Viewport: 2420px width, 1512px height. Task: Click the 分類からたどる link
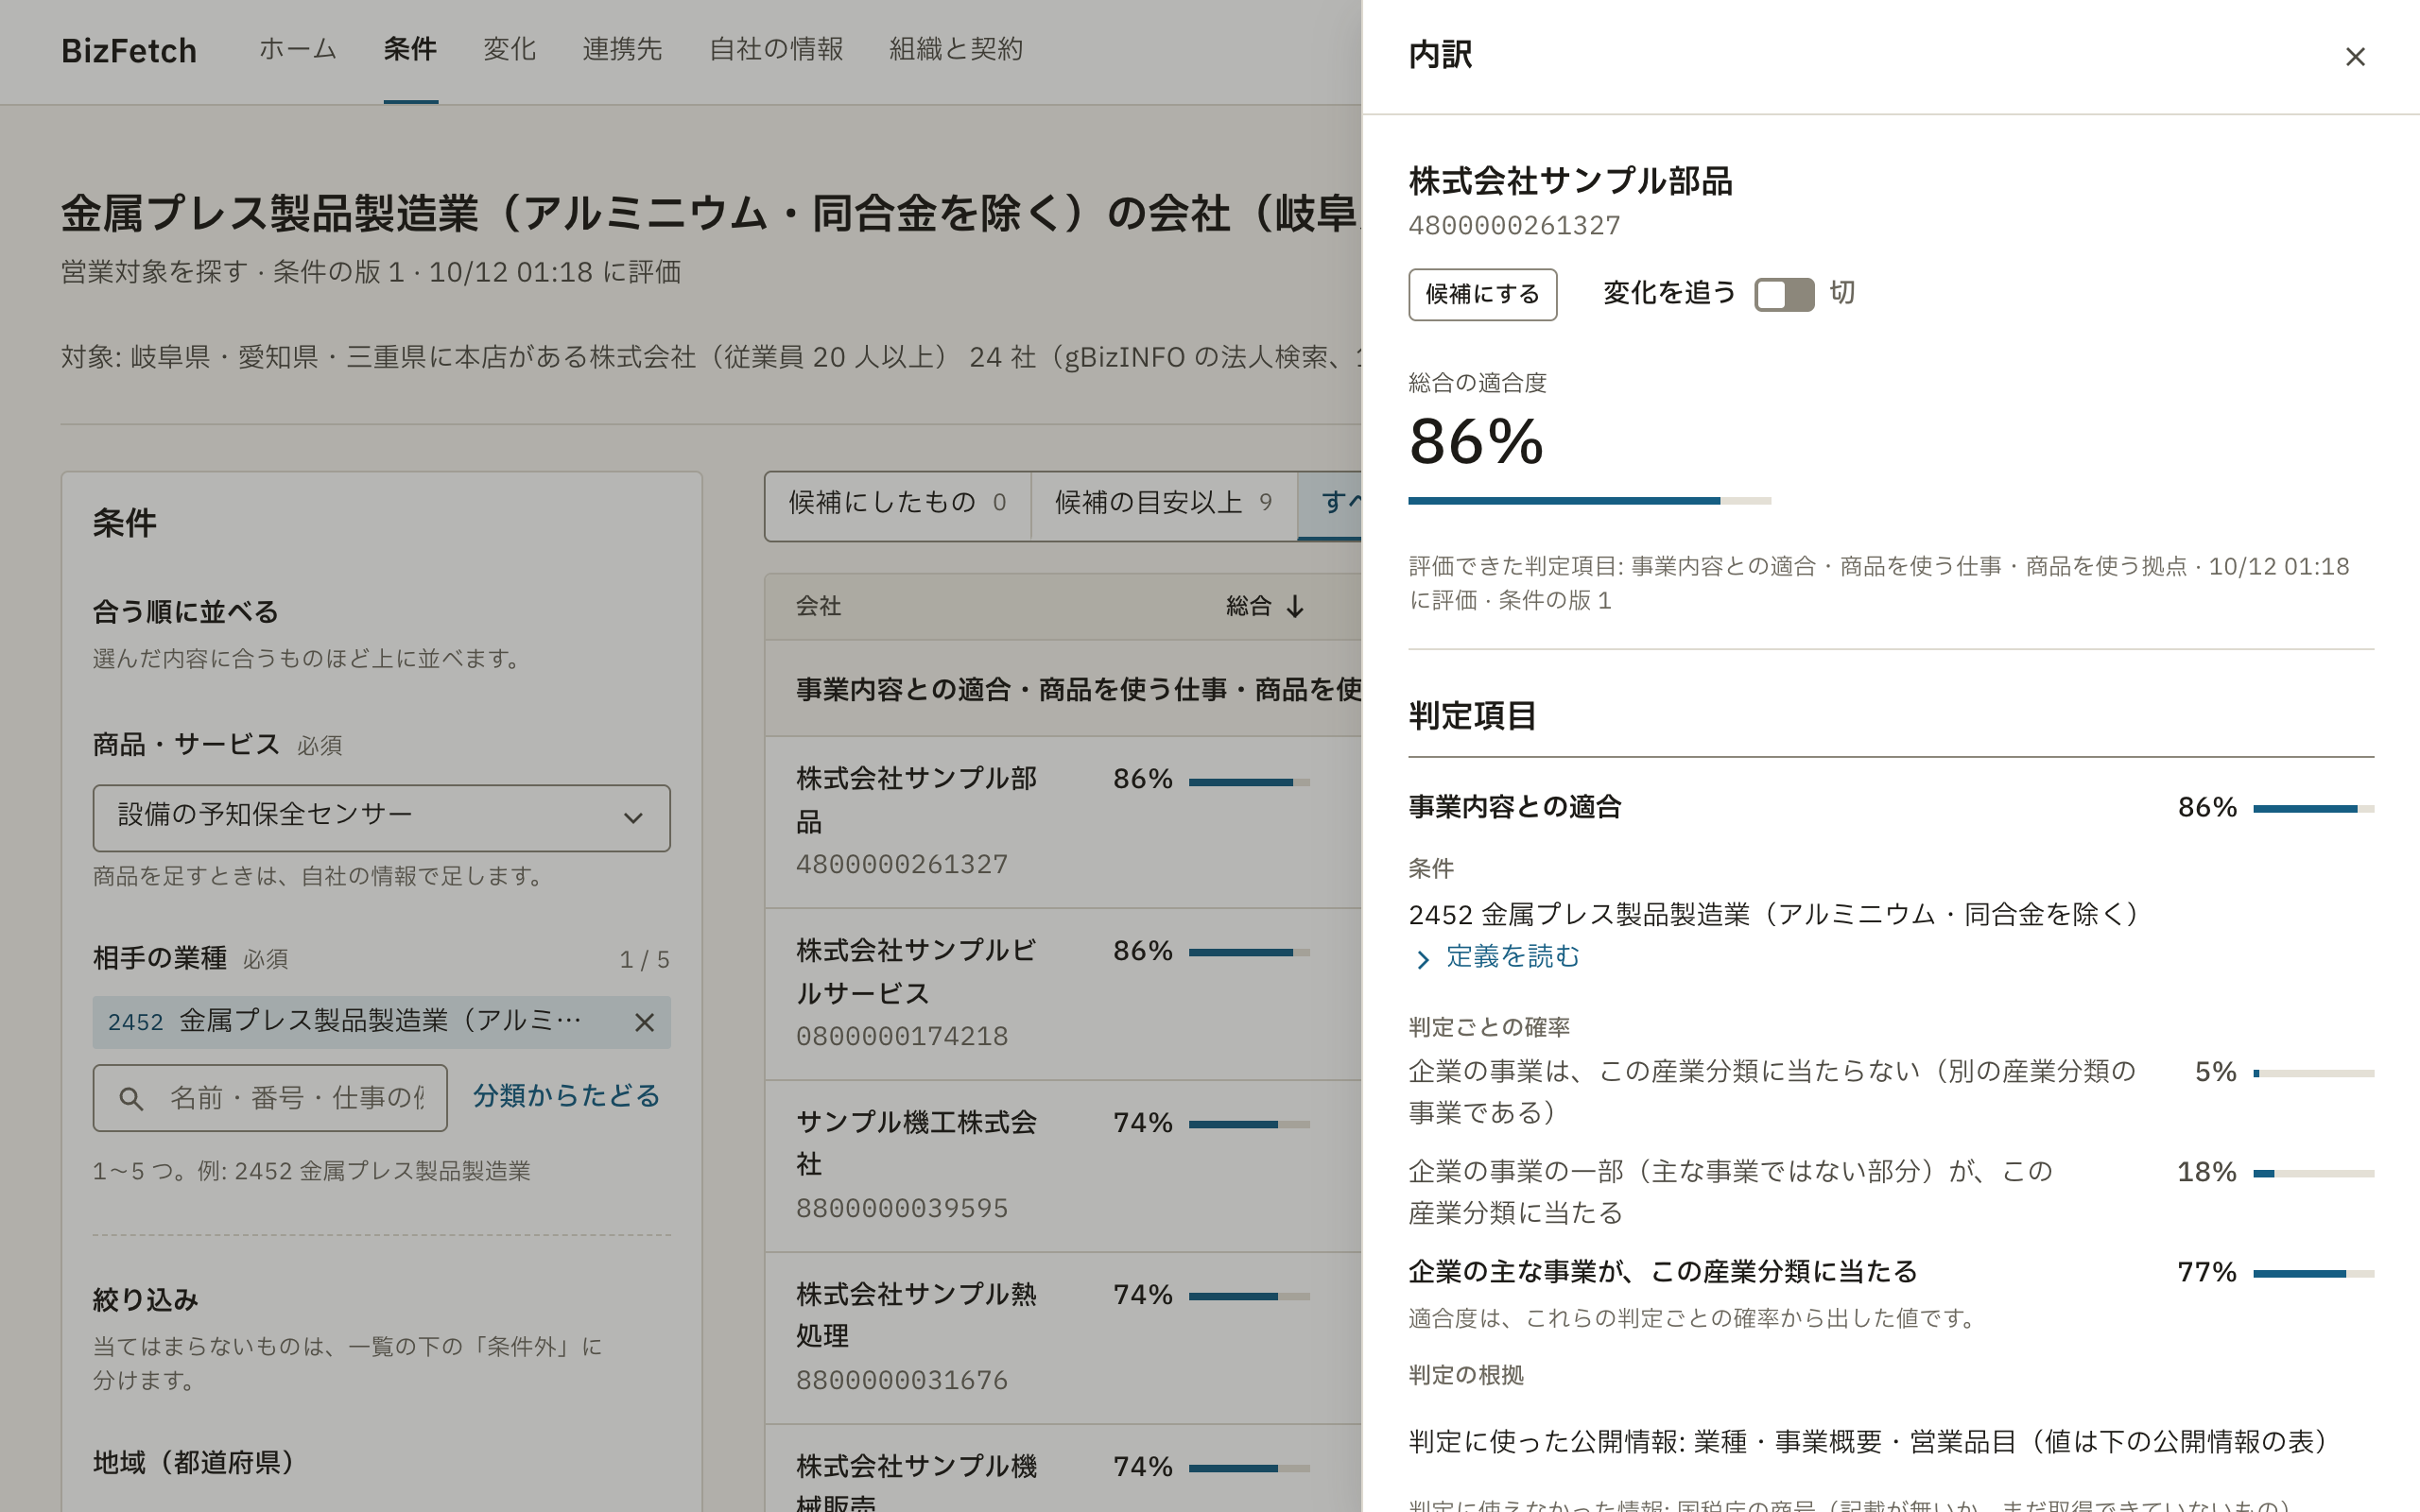566,1096
